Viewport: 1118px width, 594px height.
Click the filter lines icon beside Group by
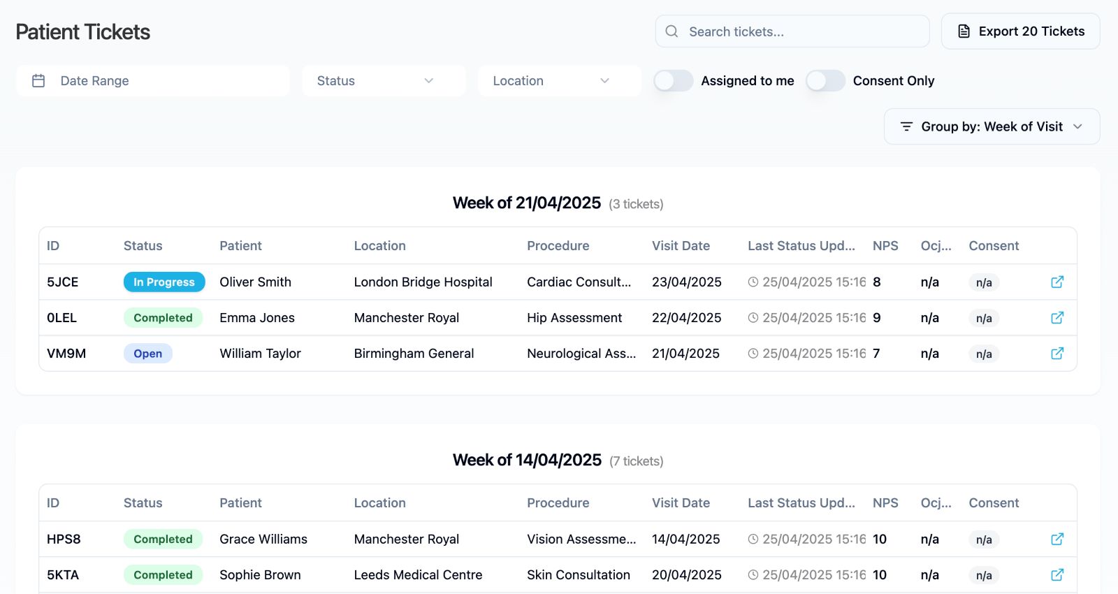(x=906, y=126)
